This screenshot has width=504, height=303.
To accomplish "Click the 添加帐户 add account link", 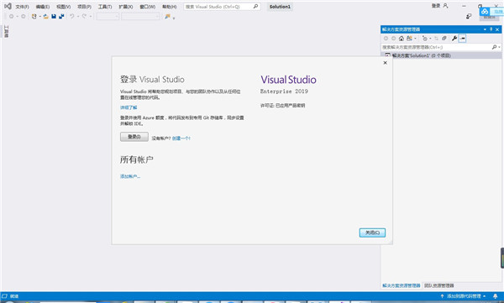I will pos(130,176).
